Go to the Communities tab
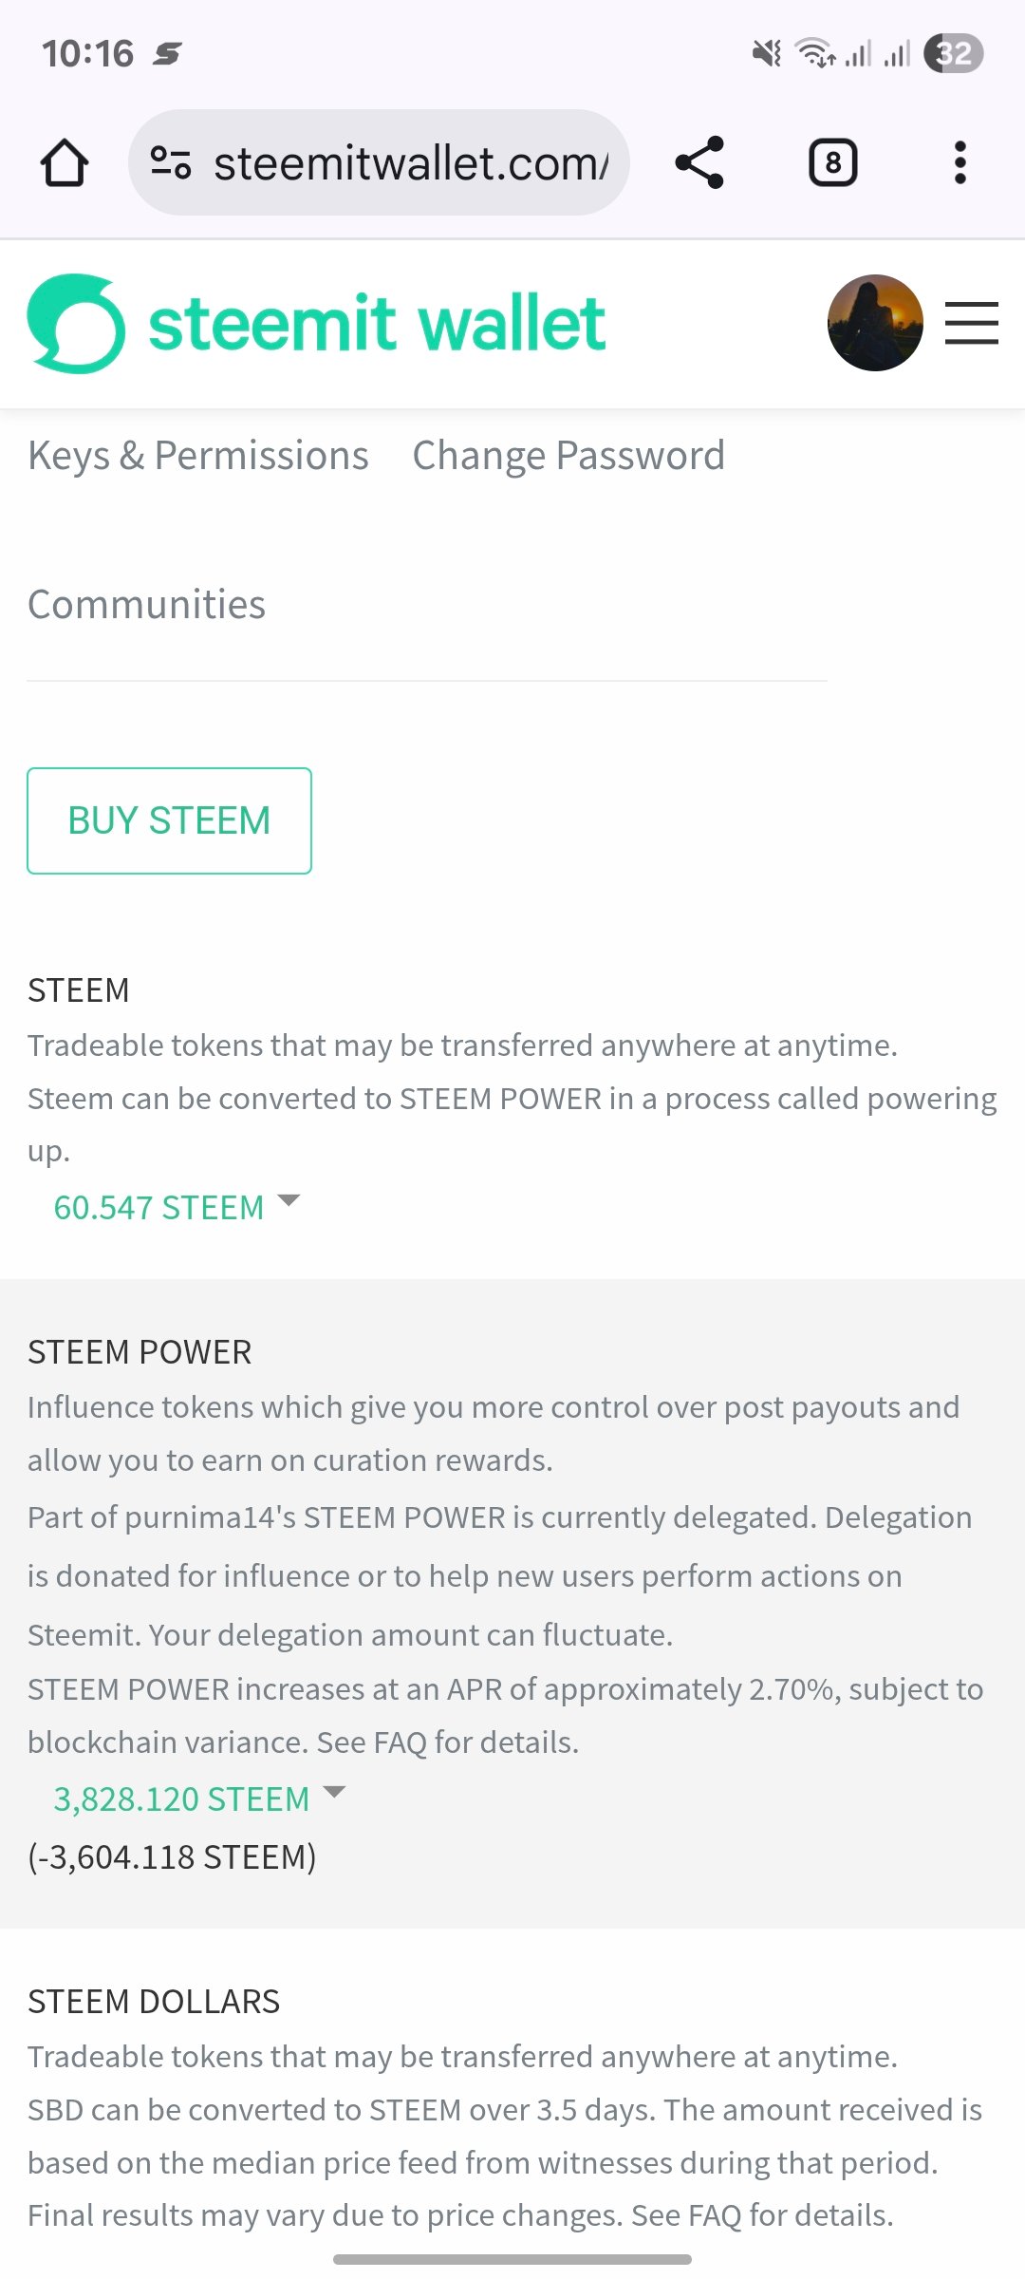Viewport: 1025px width, 2279px height. coord(146,605)
